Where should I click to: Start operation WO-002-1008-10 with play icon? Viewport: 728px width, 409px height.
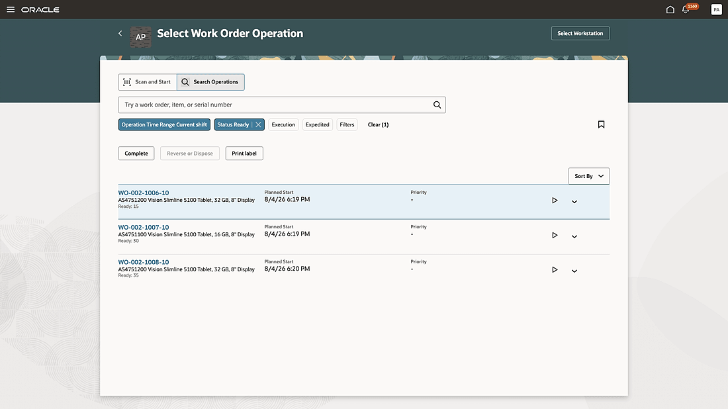click(x=555, y=270)
